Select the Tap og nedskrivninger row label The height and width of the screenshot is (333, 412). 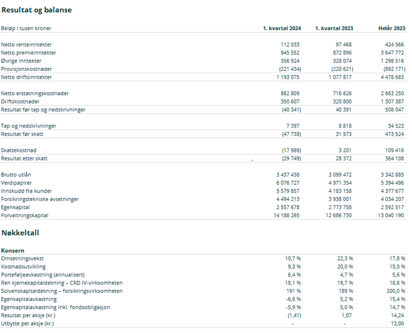(x=28, y=125)
